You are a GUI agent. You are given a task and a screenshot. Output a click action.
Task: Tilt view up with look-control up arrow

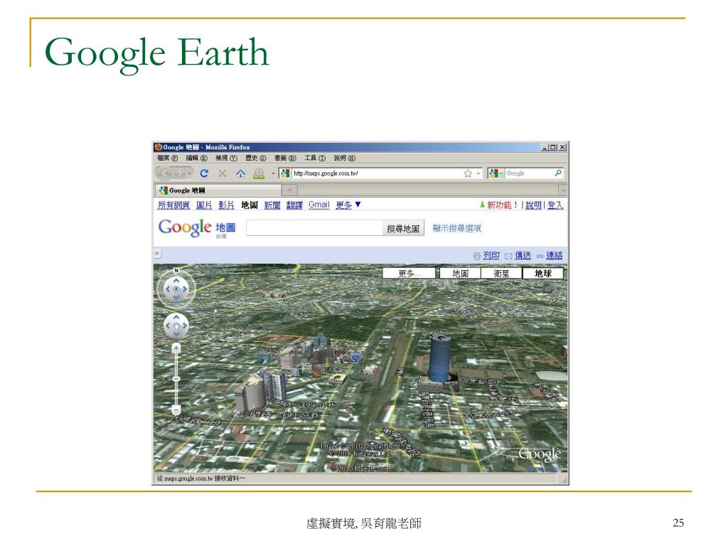tap(176, 280)
